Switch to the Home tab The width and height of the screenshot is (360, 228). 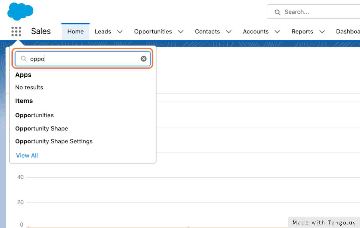click(75, 31)
